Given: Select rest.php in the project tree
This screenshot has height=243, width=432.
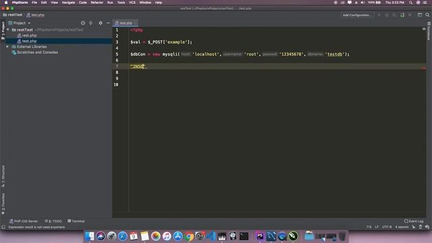Looking at the screenshot, I should [29, 36].
